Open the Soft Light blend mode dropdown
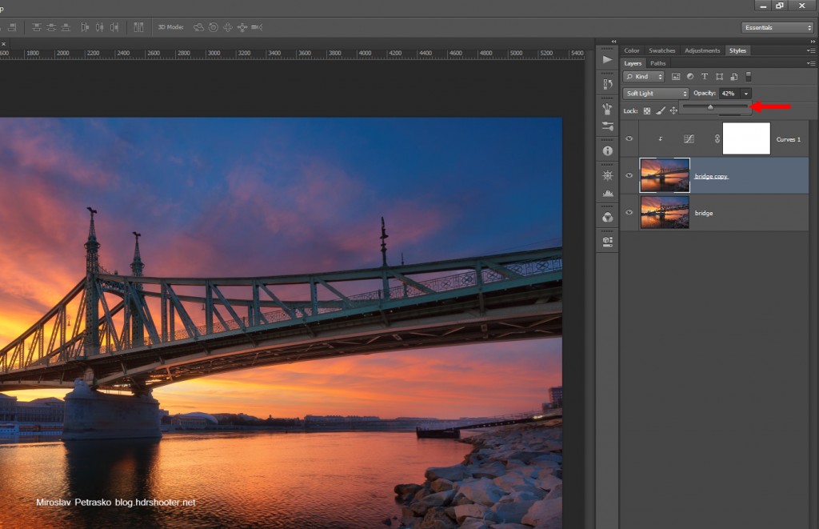 pyautogui.click(x=656, y=94)
